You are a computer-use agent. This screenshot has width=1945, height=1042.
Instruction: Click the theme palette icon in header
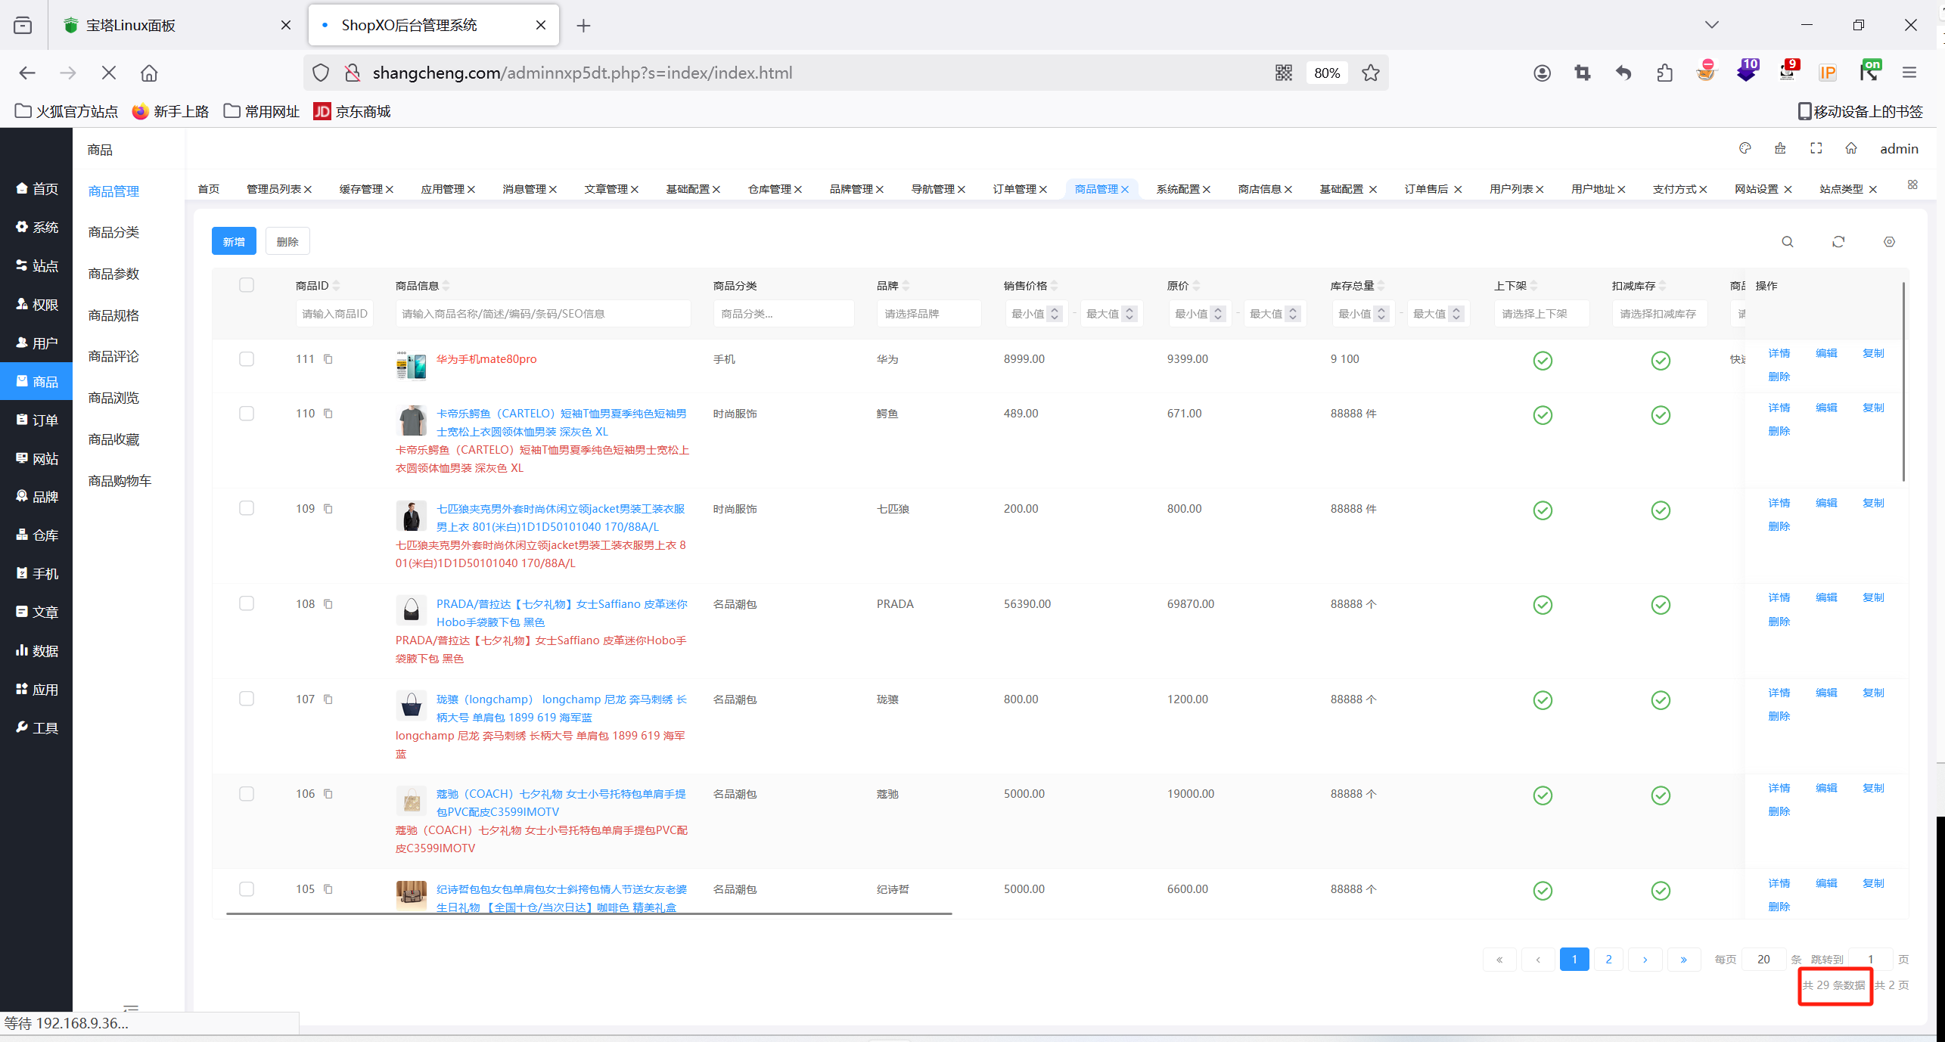[x=1745, y=148]
